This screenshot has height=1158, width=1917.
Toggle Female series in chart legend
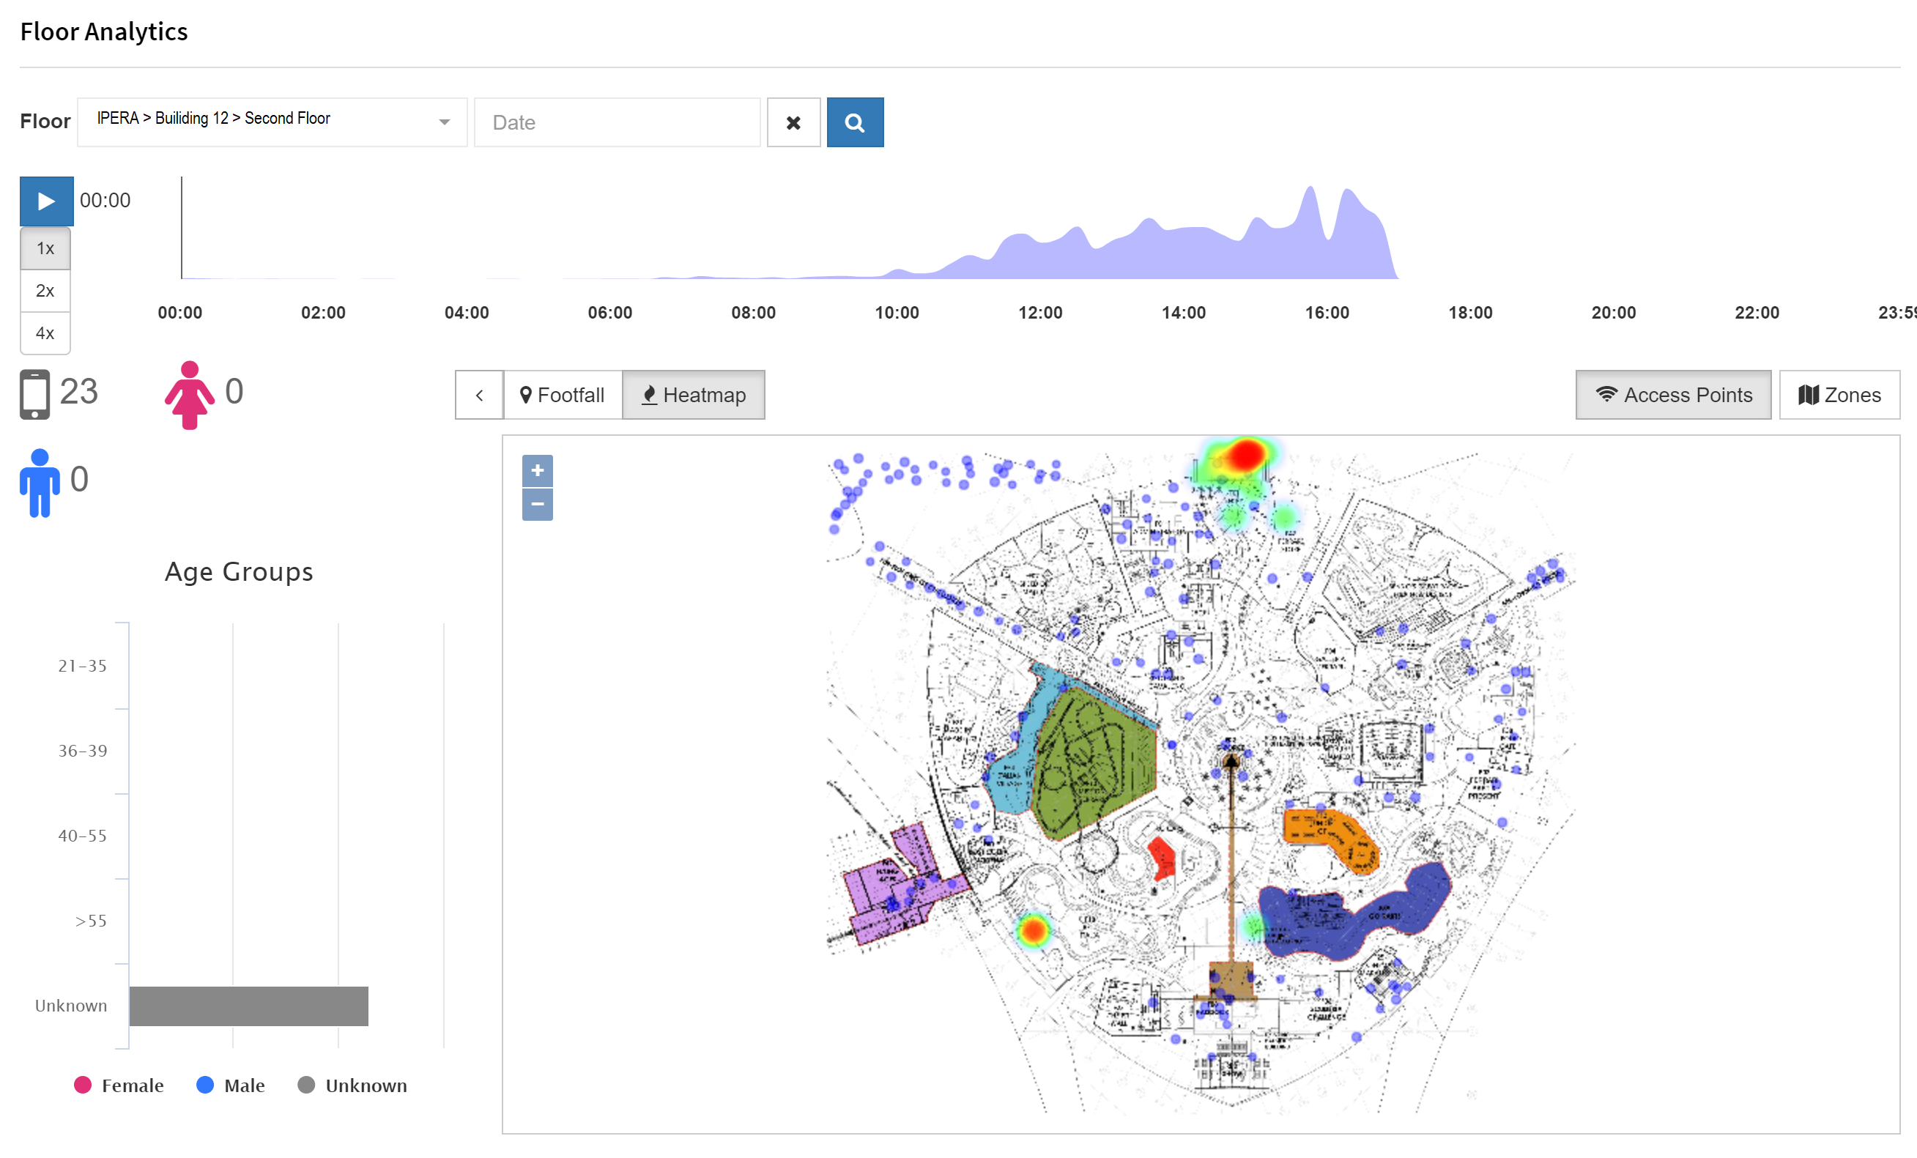(119, 1085)
